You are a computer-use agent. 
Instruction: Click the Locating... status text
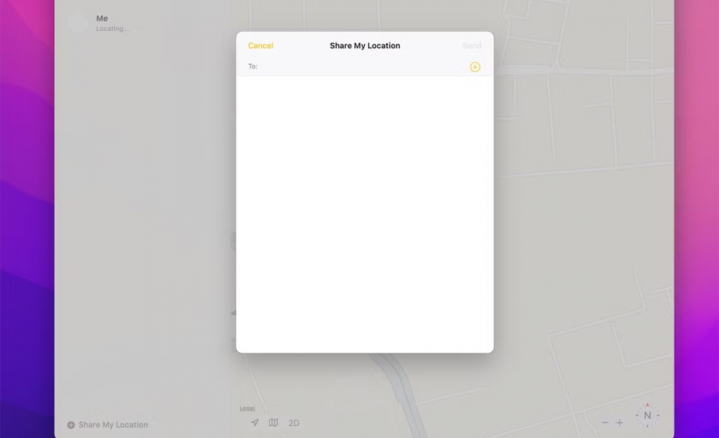pos(113,29)
